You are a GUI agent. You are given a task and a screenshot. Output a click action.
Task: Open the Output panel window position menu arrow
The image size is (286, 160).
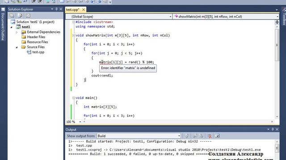click(x=268, y=129)
